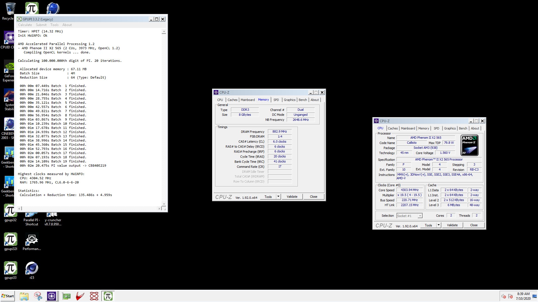Click Close button in Memory CPU-Z window
This screenshot has height=302, width=538.
click(314, 197)
